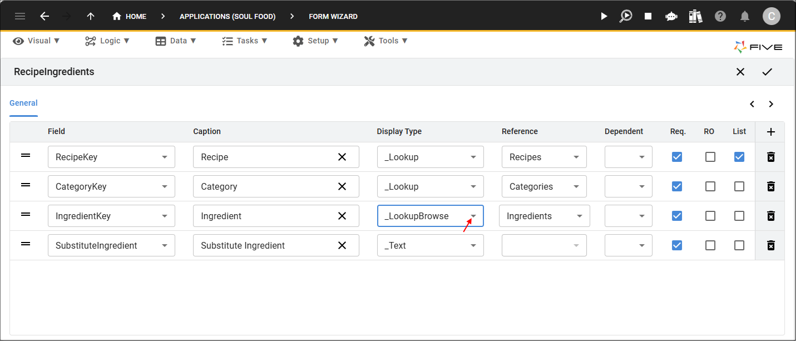Delete the SubstituteIngredient row
The image size is (796, 341).
pyautogui.click(x=771, y=245)
